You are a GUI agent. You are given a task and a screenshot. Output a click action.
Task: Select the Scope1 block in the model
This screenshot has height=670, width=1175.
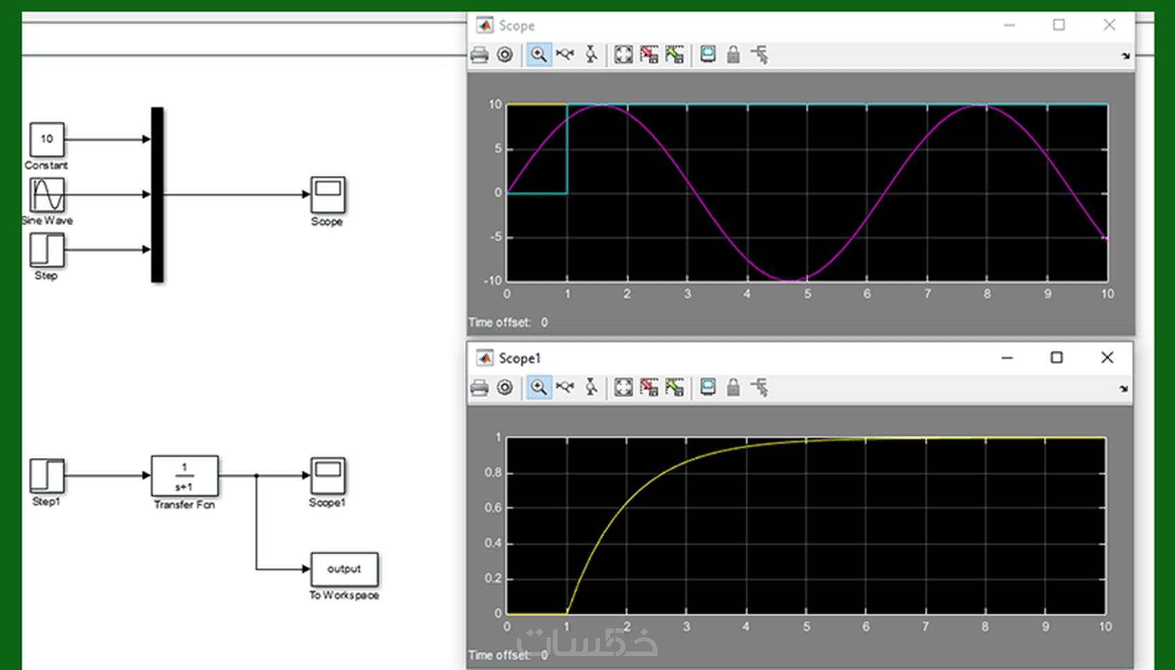pos(328,476)
